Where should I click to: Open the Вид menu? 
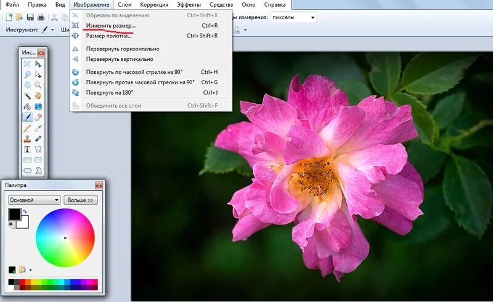click(x=60, y=5)
